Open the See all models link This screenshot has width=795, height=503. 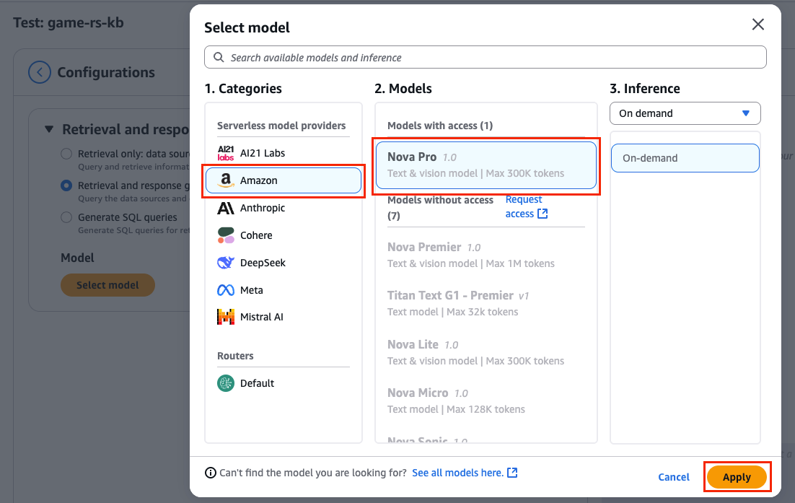click(x=460, y=473)
